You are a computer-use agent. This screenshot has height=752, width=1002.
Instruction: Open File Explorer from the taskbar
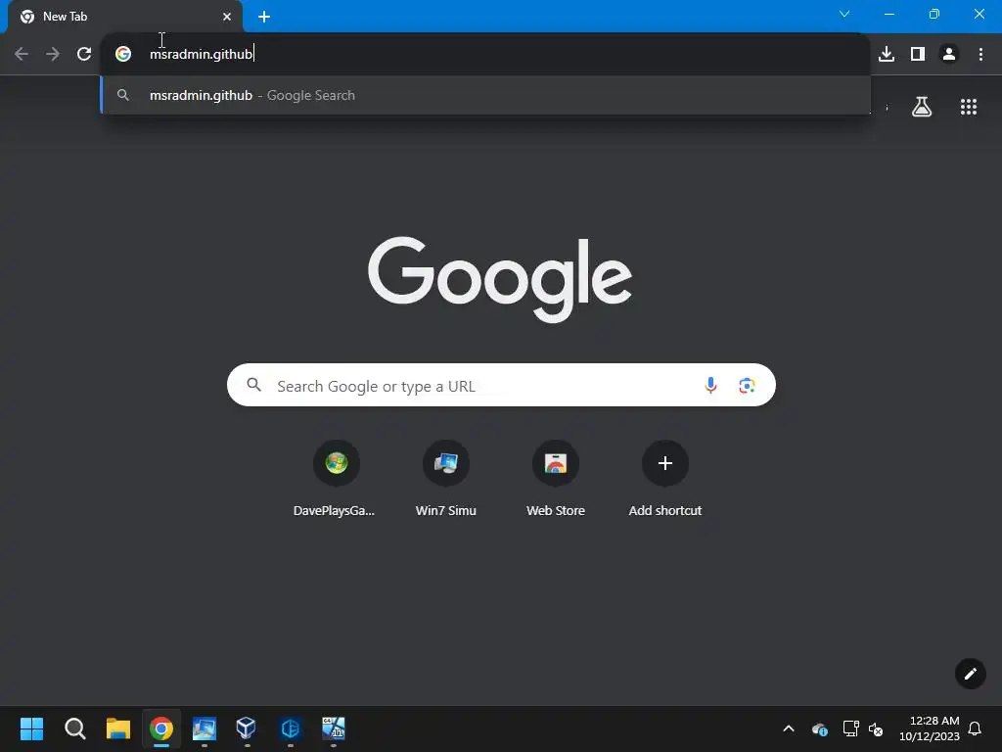pyautogui.click(x=117, y=728)
